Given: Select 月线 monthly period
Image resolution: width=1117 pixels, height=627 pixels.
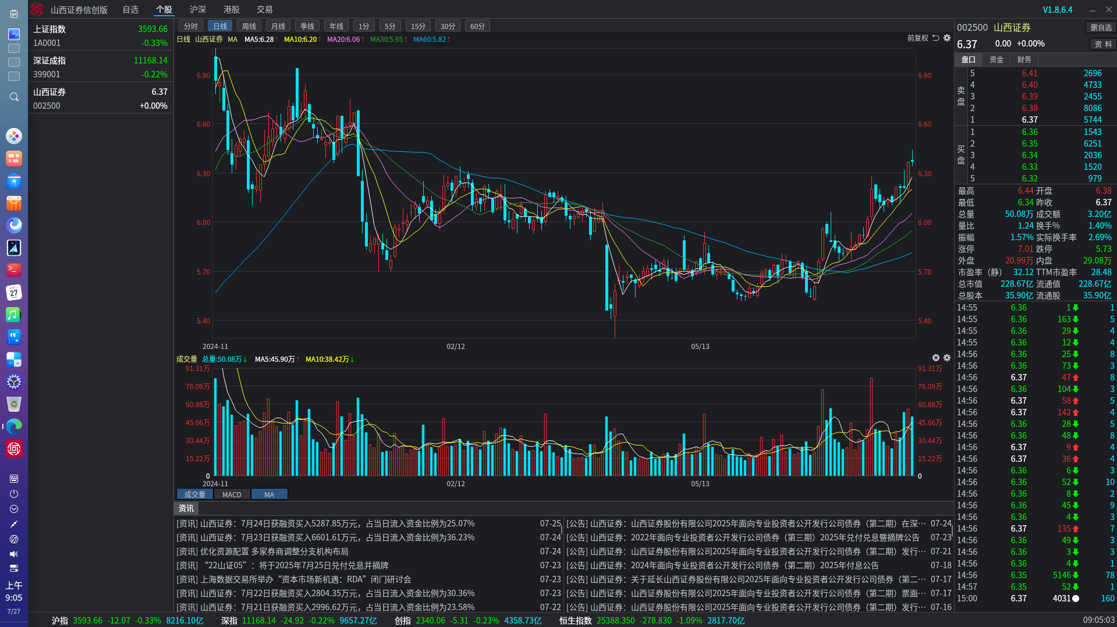Looking at the screenshot, I should coord(278,26).
